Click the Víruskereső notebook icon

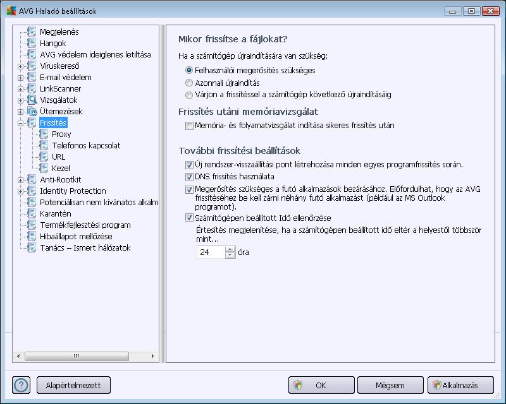pos(32,66)
